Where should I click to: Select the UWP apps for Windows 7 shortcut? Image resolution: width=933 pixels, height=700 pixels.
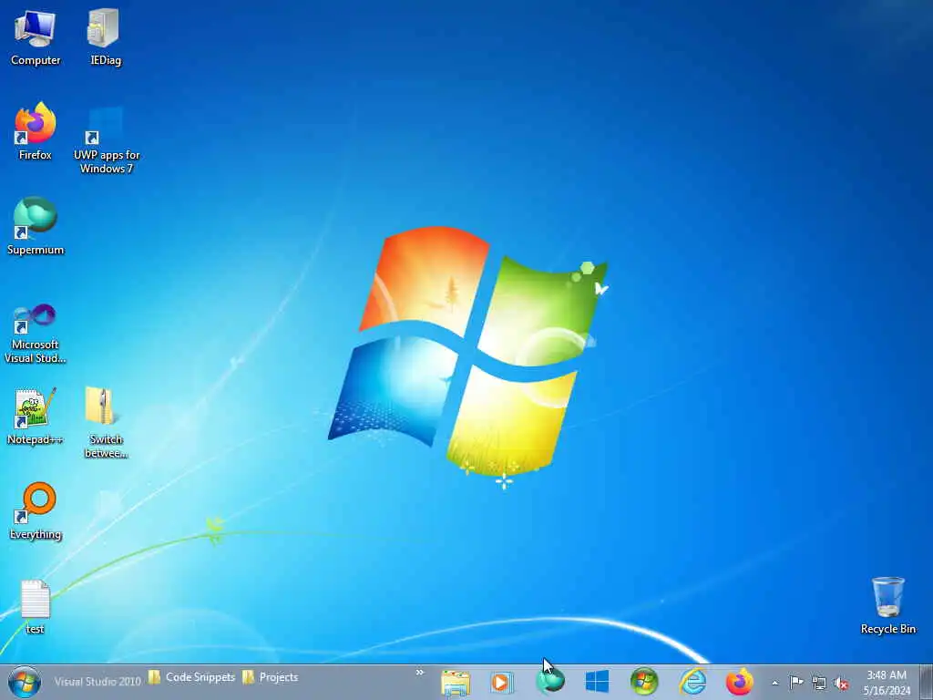(106, 140)
